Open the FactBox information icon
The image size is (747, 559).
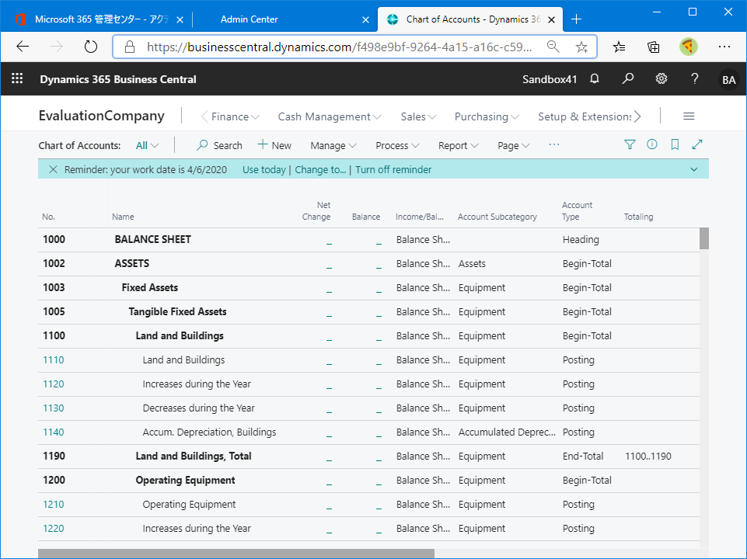(651, 144)
